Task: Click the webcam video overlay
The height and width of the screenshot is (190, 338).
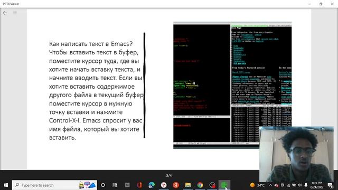Action: click(x=296, y=155)
